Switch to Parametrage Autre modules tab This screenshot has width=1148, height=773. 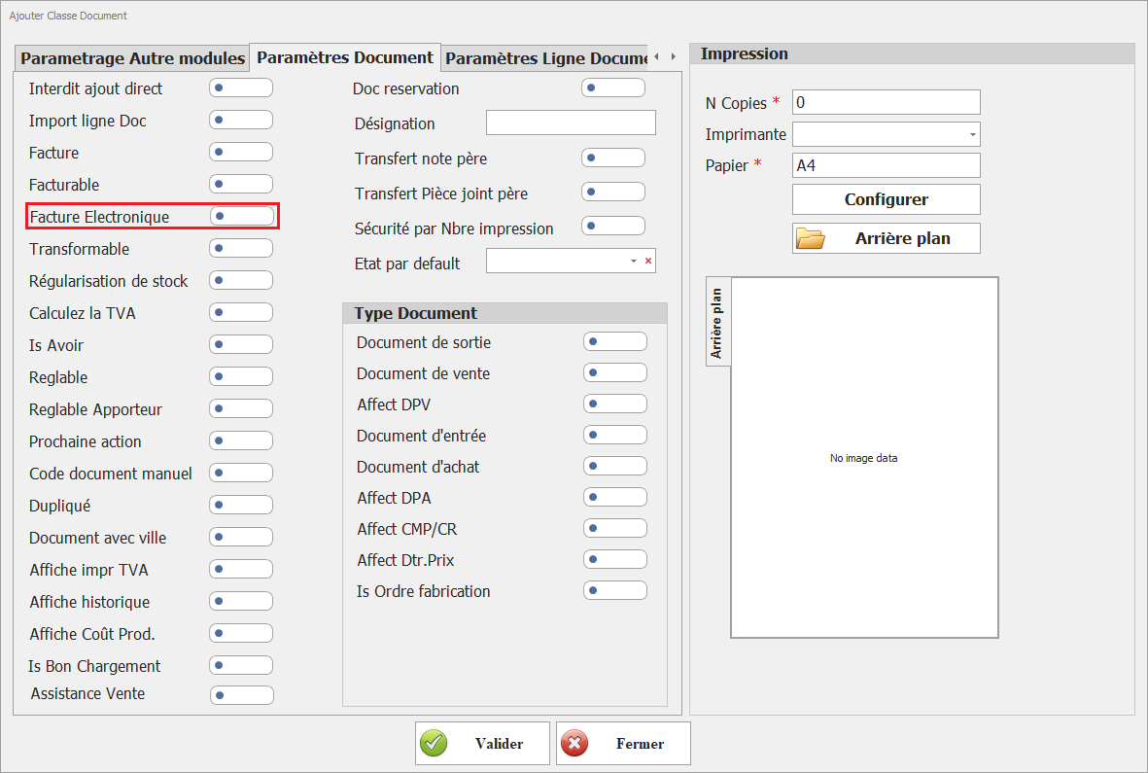pyautogui.click(x=132, y=57)
